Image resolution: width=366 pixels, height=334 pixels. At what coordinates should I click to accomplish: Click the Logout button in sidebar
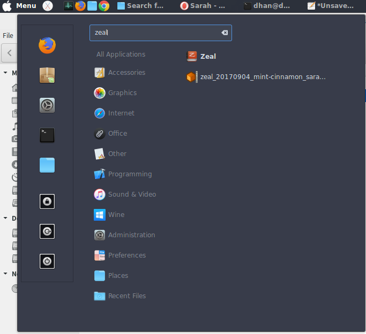[x=47, y=231]
